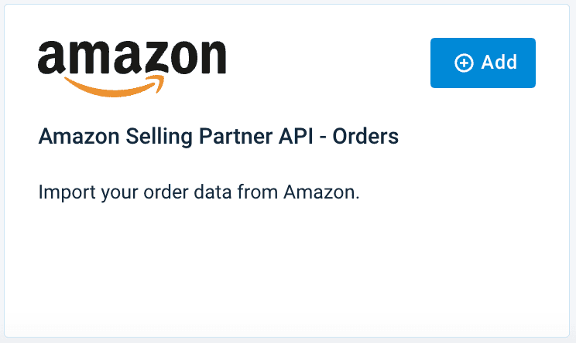This screenshot has width=576, height=343.
Task: Click the letter "a" starting Amazon logo
Action: coord(51,60)
